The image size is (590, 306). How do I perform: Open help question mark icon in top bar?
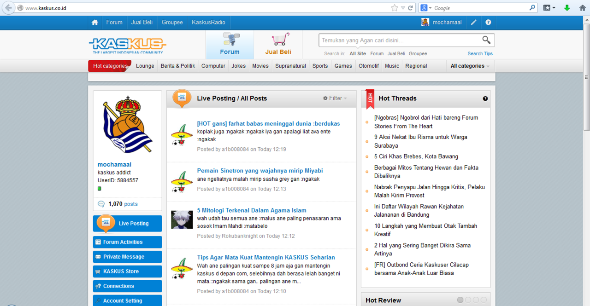(488, 23)
